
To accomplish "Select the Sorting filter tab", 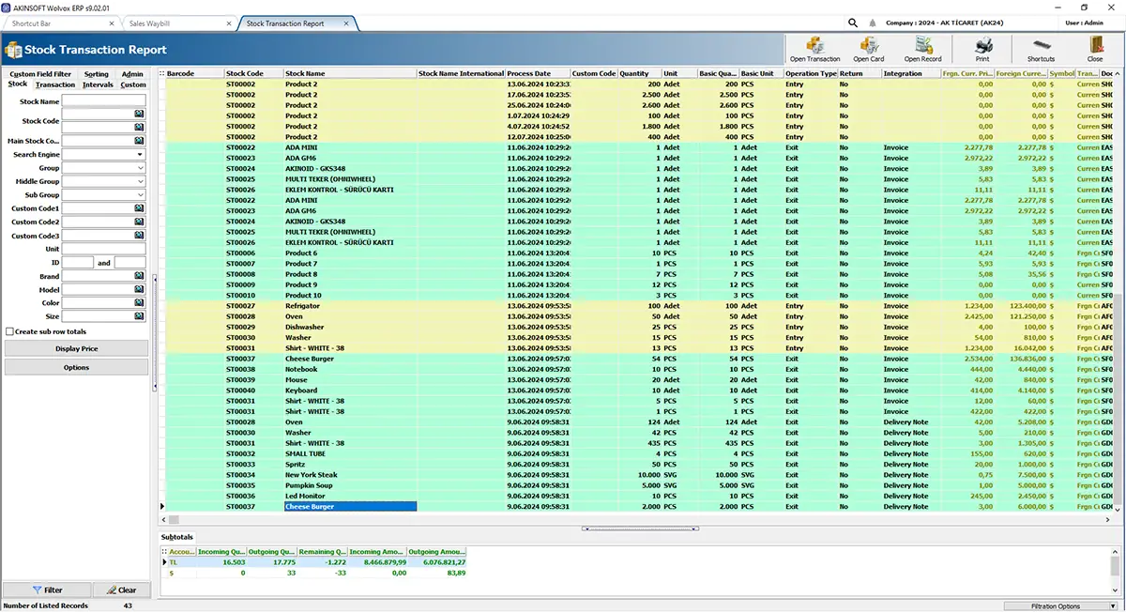I will point(96,74).
